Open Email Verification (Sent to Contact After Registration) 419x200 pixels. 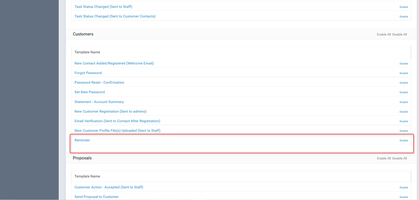[x=117, y=121]
